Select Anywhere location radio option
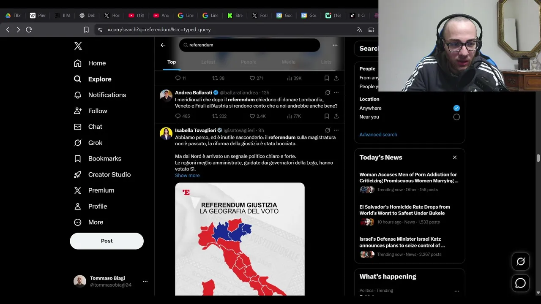The height and width of the screenshot is (304, 541). [456, 108]
